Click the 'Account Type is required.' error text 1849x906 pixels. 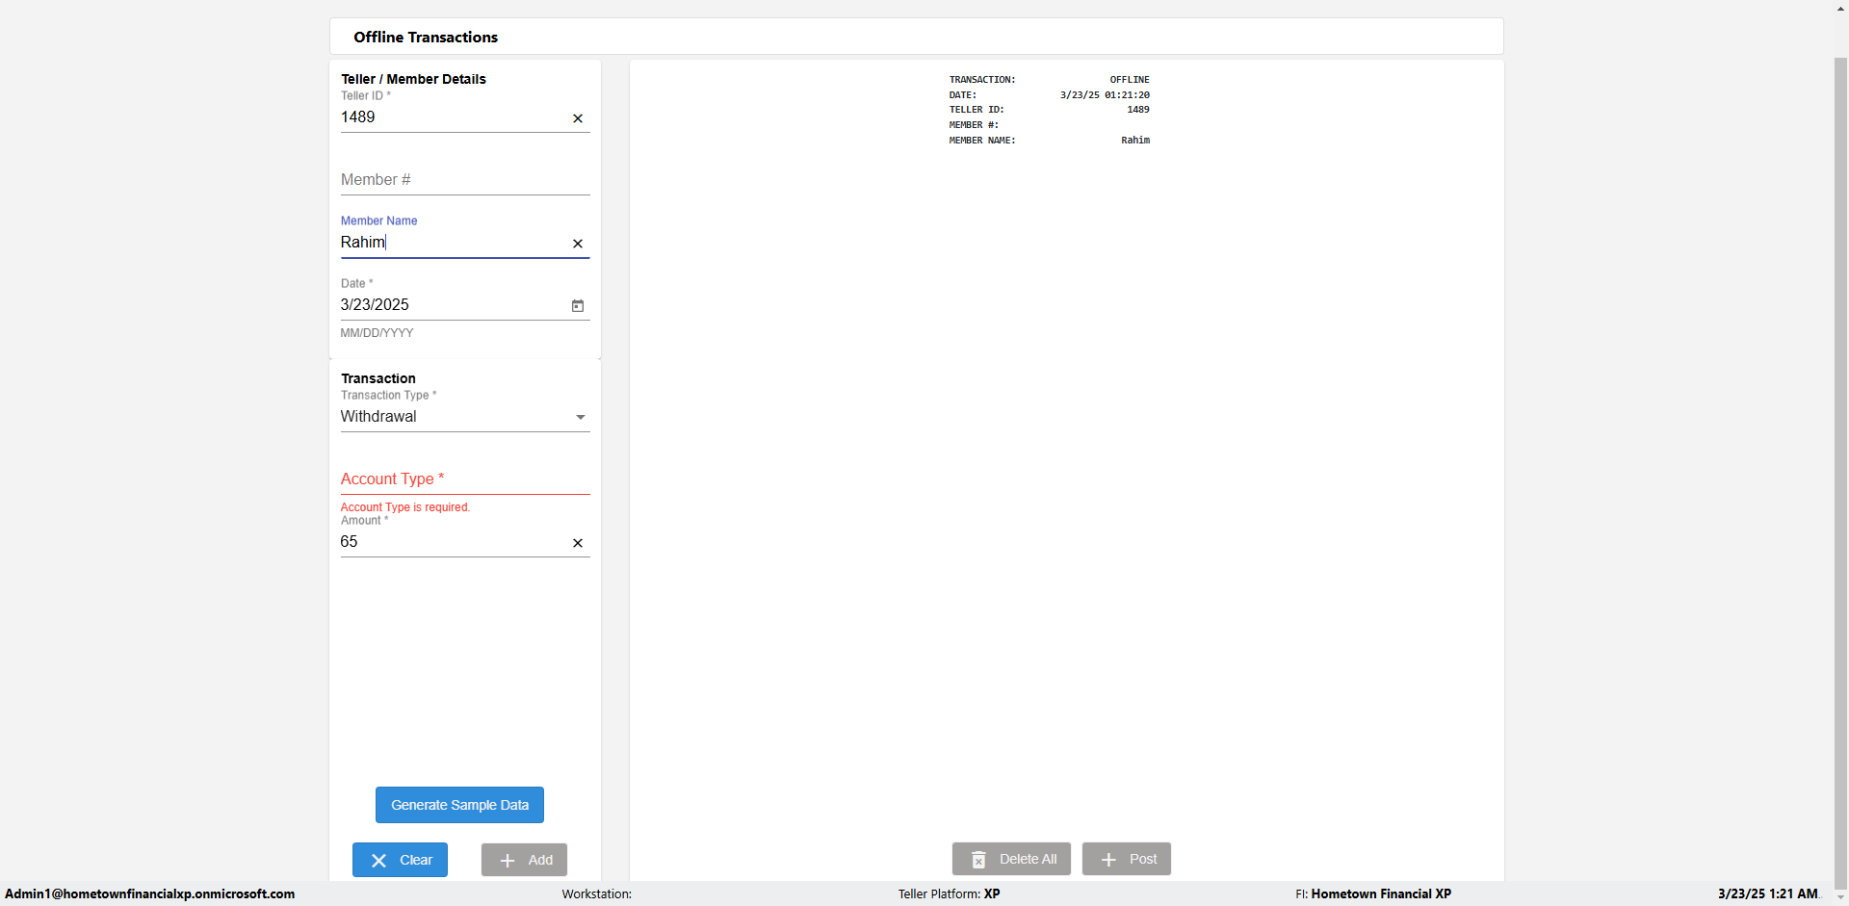click(405, 507)
